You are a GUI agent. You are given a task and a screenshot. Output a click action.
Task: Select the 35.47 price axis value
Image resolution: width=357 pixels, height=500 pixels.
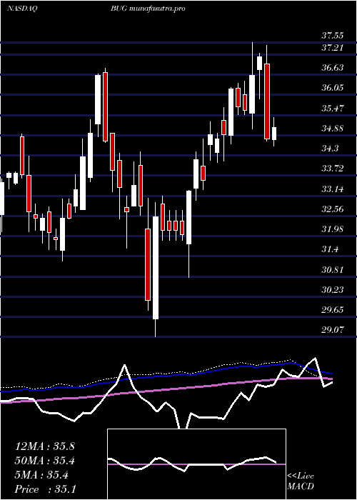(x=333, y=108)
